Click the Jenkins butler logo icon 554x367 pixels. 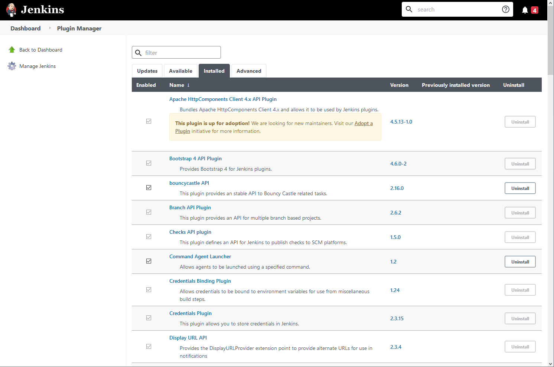tap(12, 10)
